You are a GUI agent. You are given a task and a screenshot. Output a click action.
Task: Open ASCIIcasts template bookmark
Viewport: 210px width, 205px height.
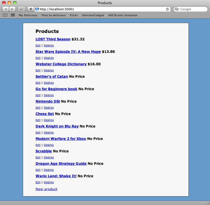pyautogui.click(x=123, y=15)
